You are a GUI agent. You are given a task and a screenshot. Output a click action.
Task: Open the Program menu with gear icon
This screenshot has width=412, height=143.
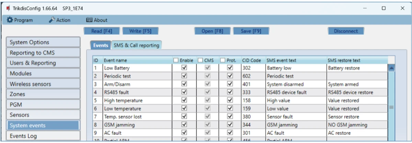(x=20, y=20)
